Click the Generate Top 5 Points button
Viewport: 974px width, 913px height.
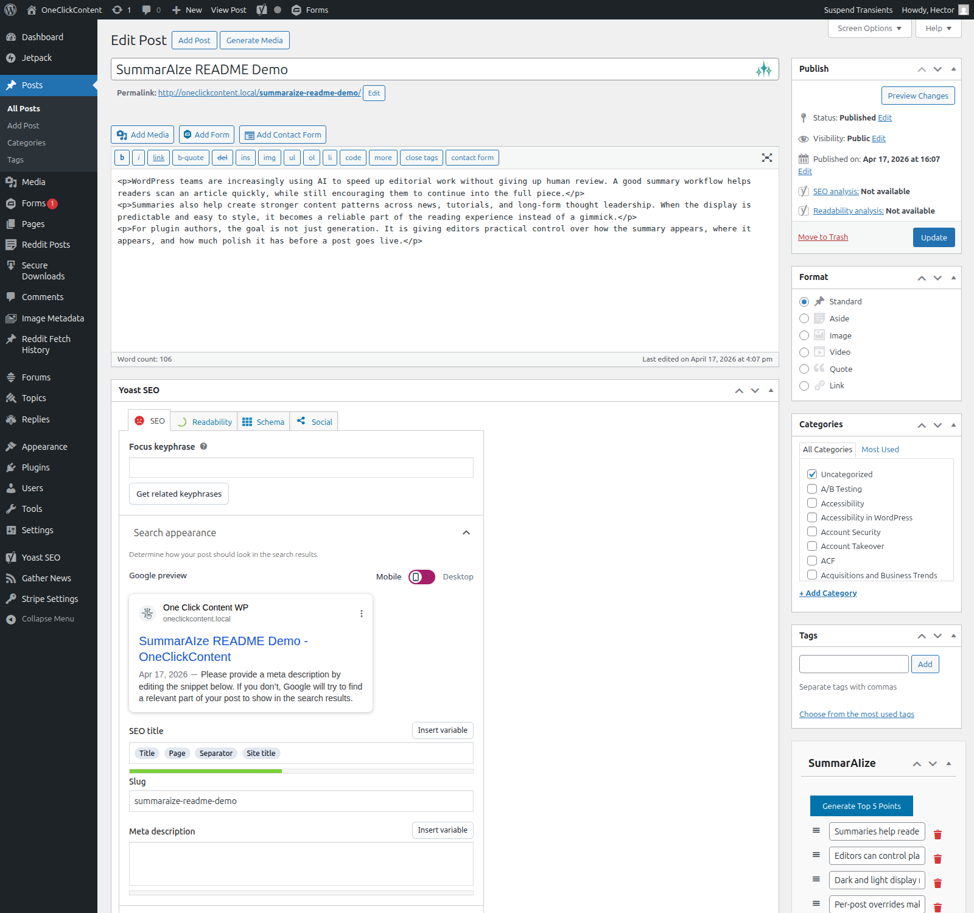(x=861, y=805)
